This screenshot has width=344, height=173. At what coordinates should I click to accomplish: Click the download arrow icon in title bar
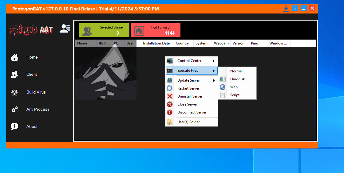pos(286,8)
